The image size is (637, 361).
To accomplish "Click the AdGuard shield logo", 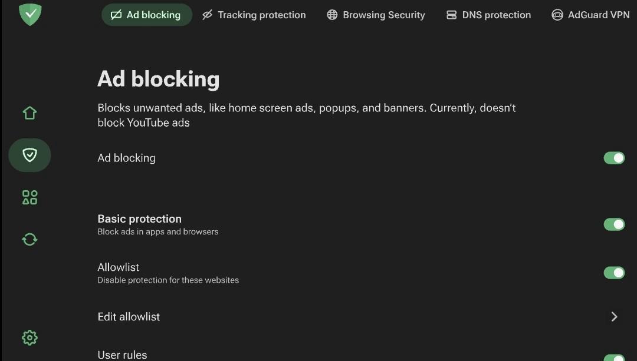I will [29, 14].
